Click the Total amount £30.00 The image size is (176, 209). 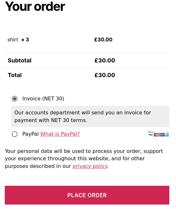(x=105, y=75)
